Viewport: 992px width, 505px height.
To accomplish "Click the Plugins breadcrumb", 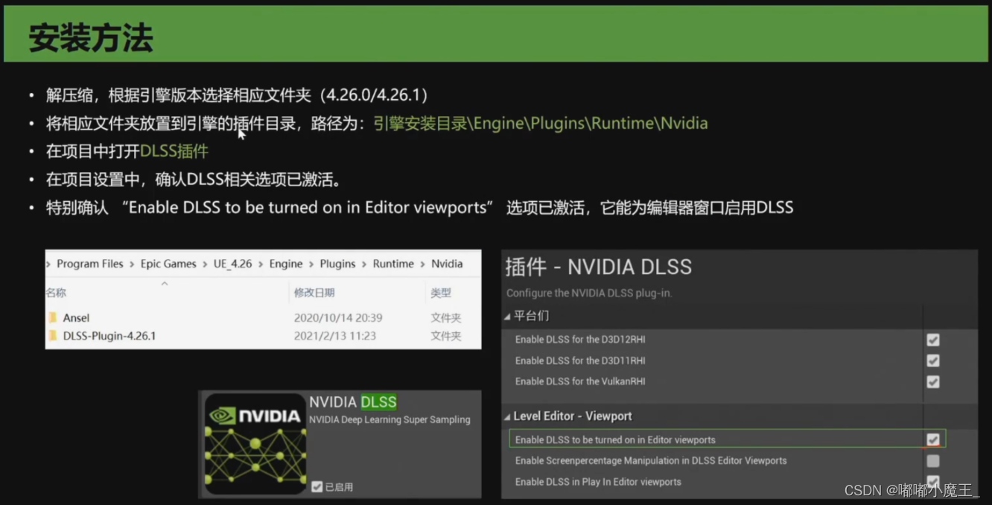I will coord(337,264).
